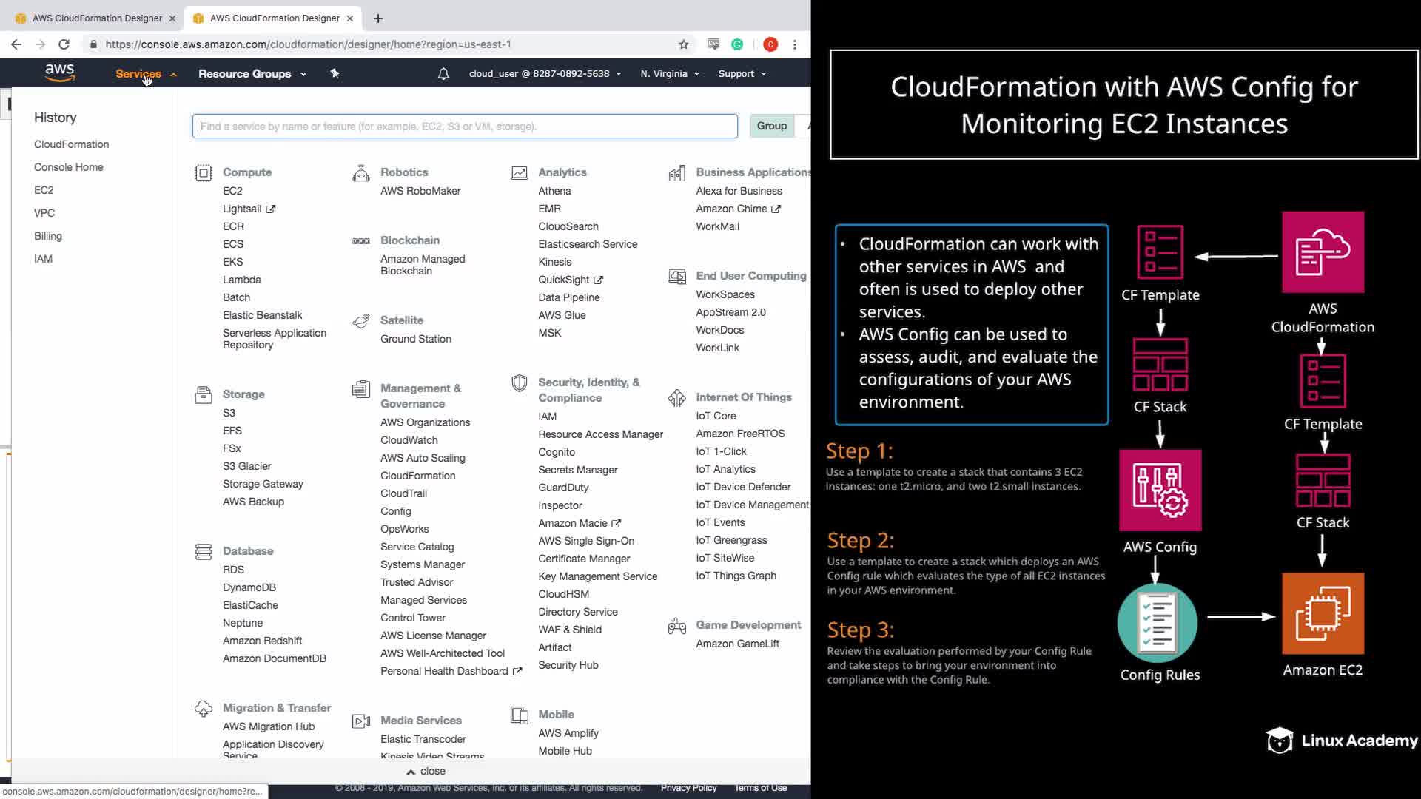
Task: Click the Storage category icon
Action: pyautogui.click(x=203, y=394)
